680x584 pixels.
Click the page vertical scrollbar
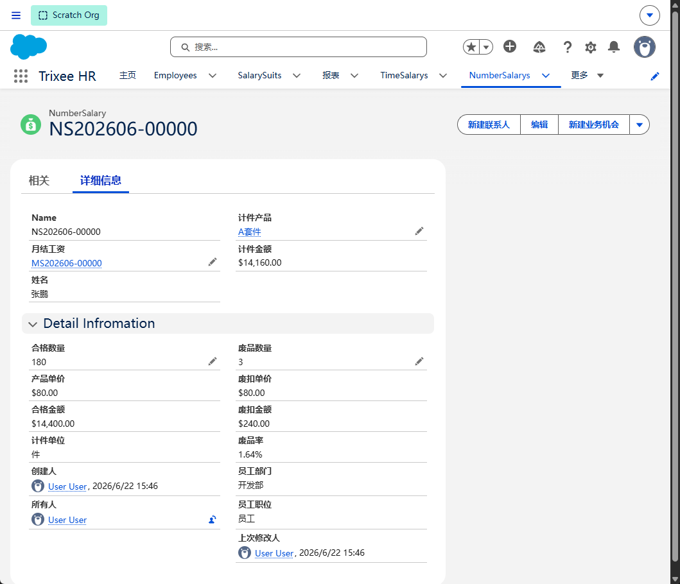click(676, 286)
